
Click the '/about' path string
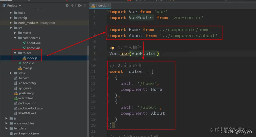(148, 107)
